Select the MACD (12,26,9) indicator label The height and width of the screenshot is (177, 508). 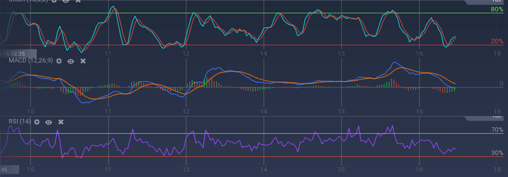click(x=31, y=60)
